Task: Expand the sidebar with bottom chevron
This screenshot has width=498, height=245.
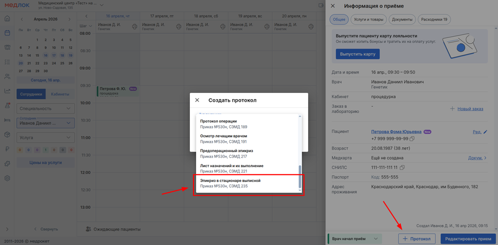Action: coord(7,229)
